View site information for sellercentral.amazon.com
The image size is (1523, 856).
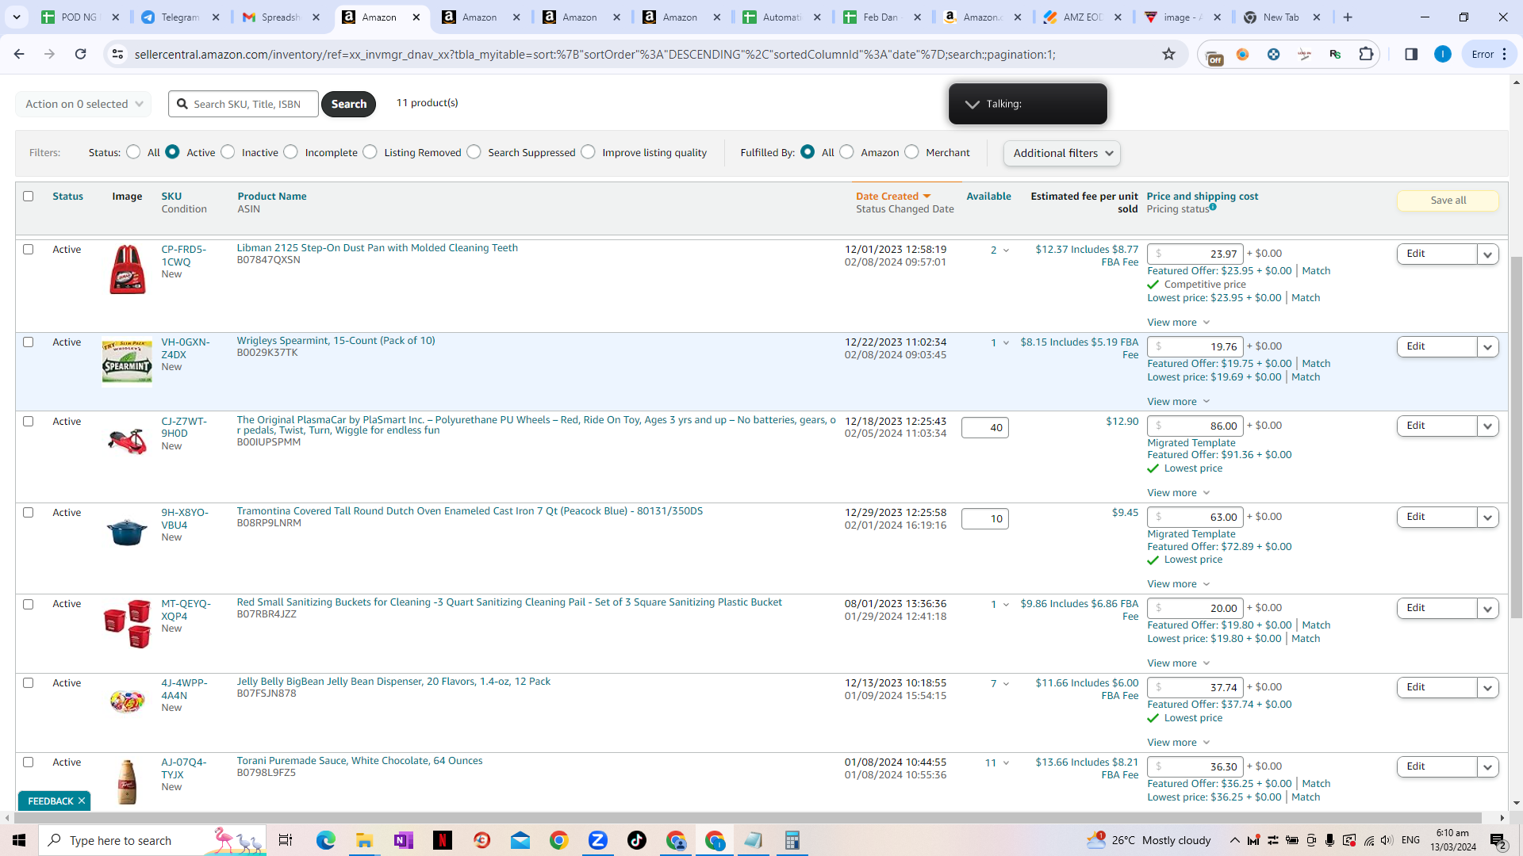pos(117,54)
